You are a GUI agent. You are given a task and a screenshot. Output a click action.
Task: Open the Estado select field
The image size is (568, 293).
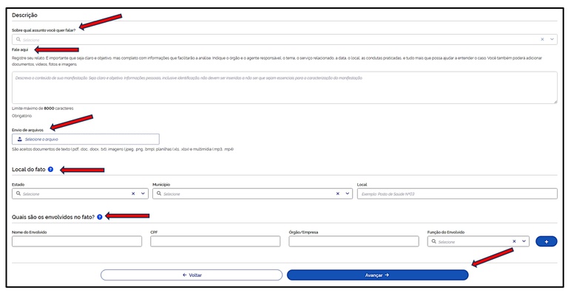80,193
